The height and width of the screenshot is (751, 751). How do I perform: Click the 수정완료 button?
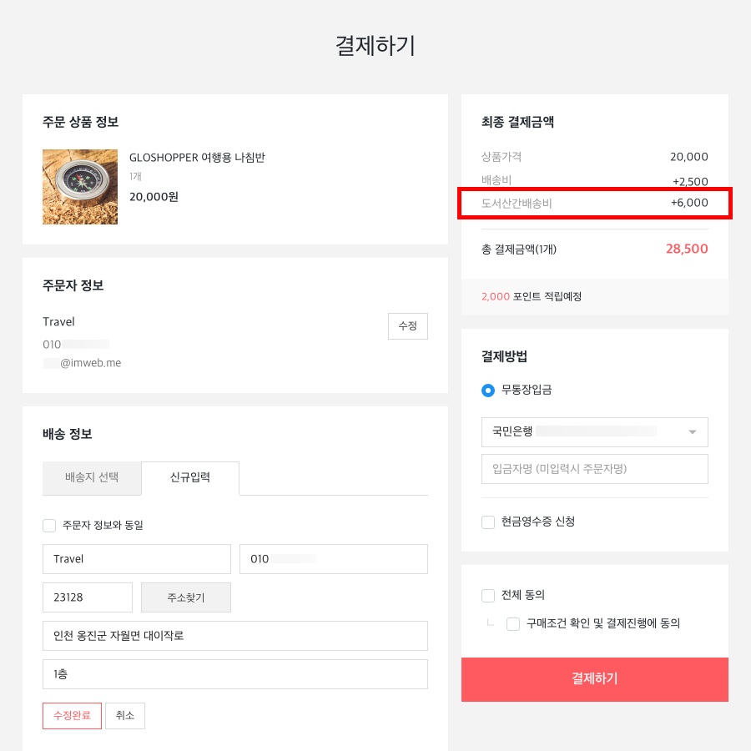click(x=72, y=716)
